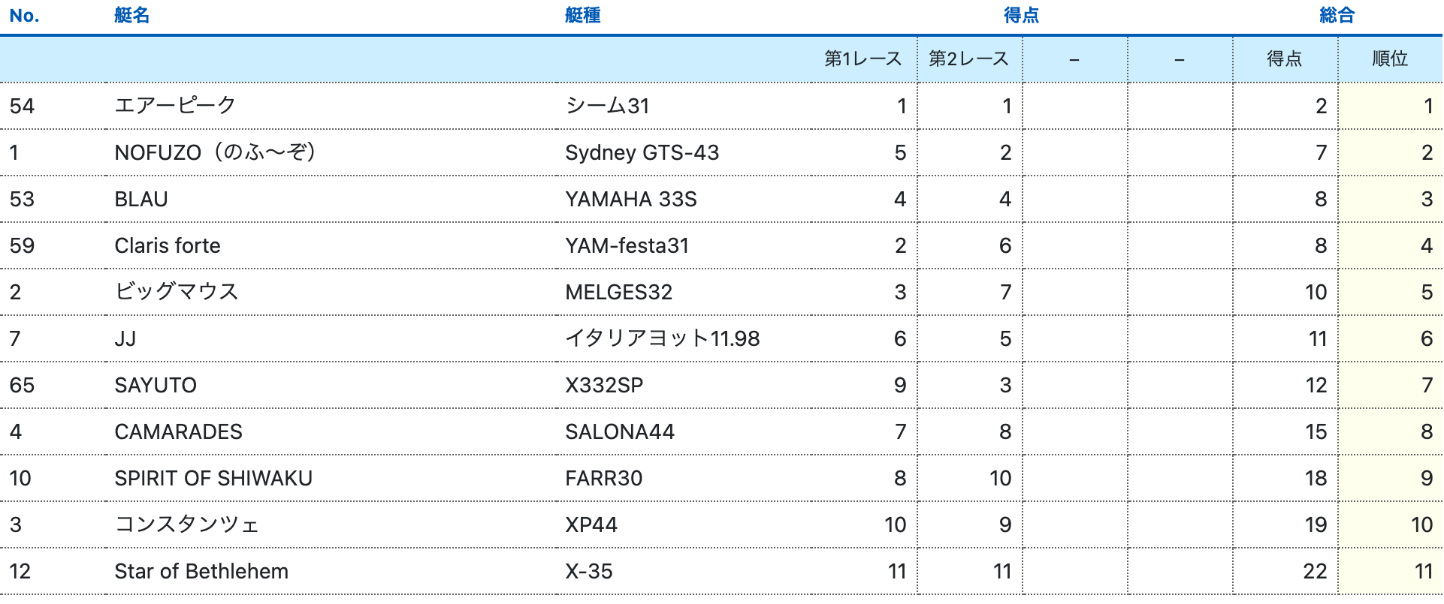The image size is (1444, 604).
Task: Click the CAMARADES boat name
Action: pos(178,431)
